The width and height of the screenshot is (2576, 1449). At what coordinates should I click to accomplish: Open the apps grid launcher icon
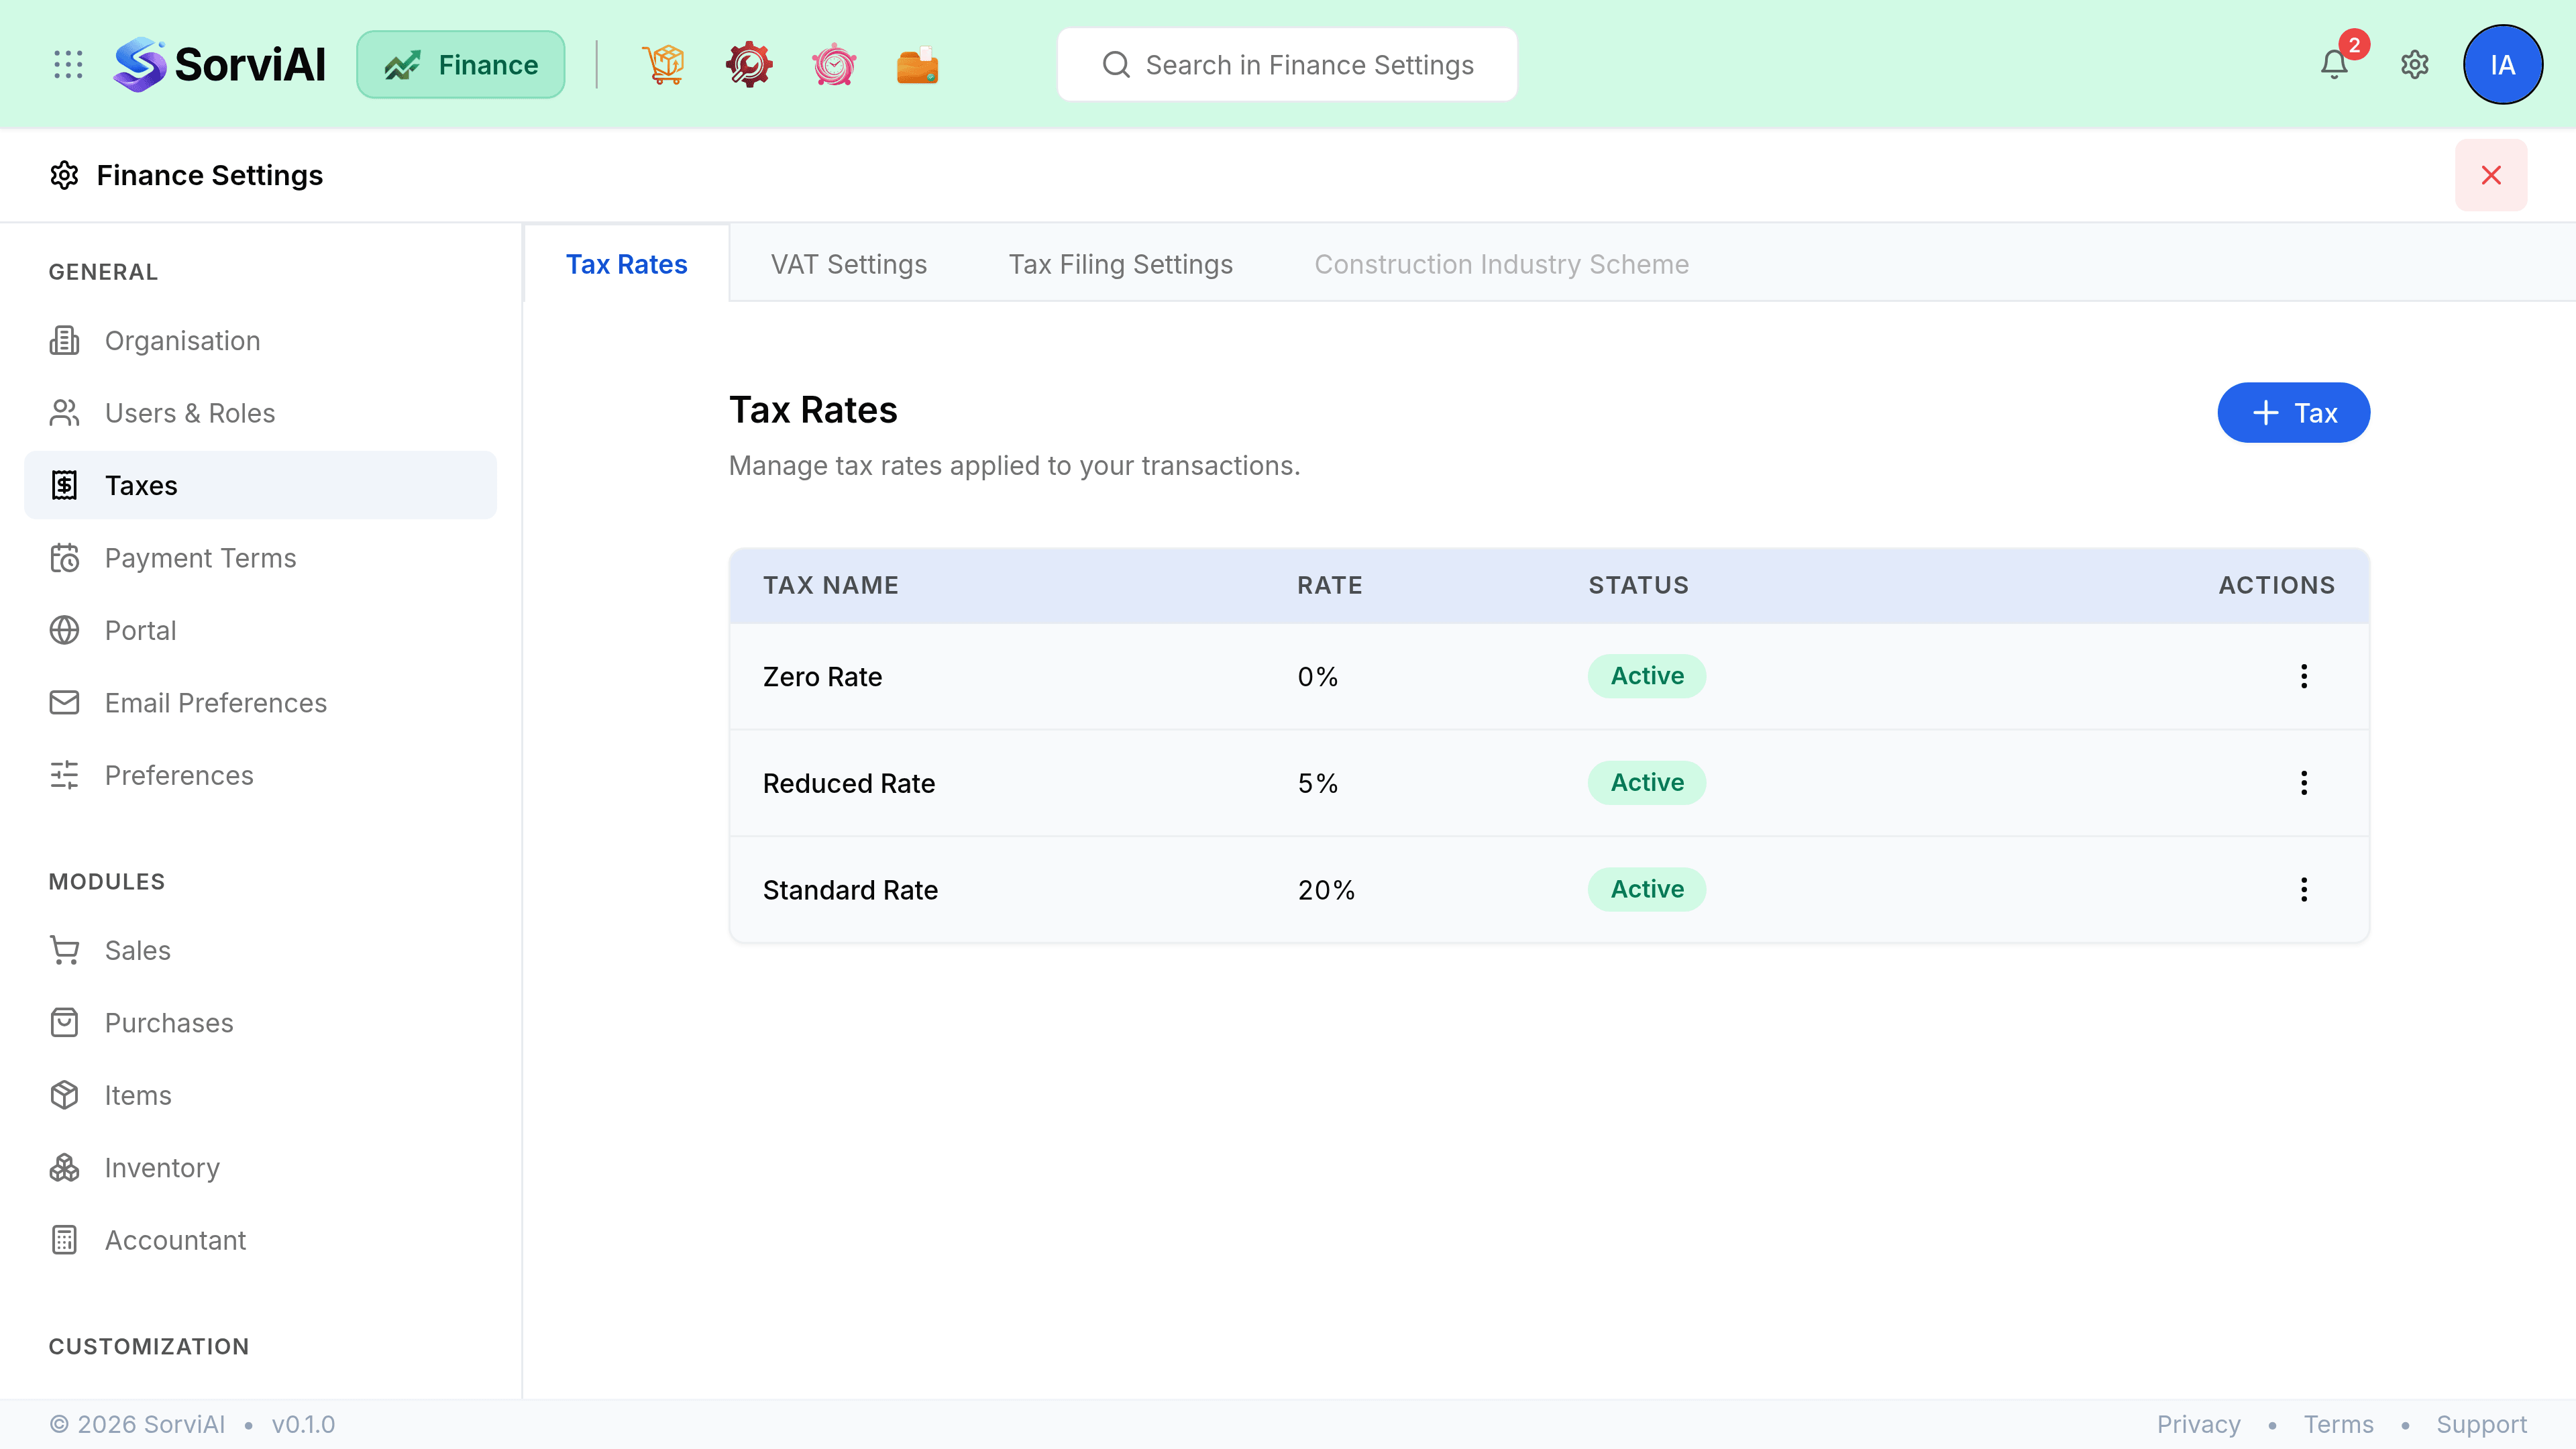tap(68, 65)
